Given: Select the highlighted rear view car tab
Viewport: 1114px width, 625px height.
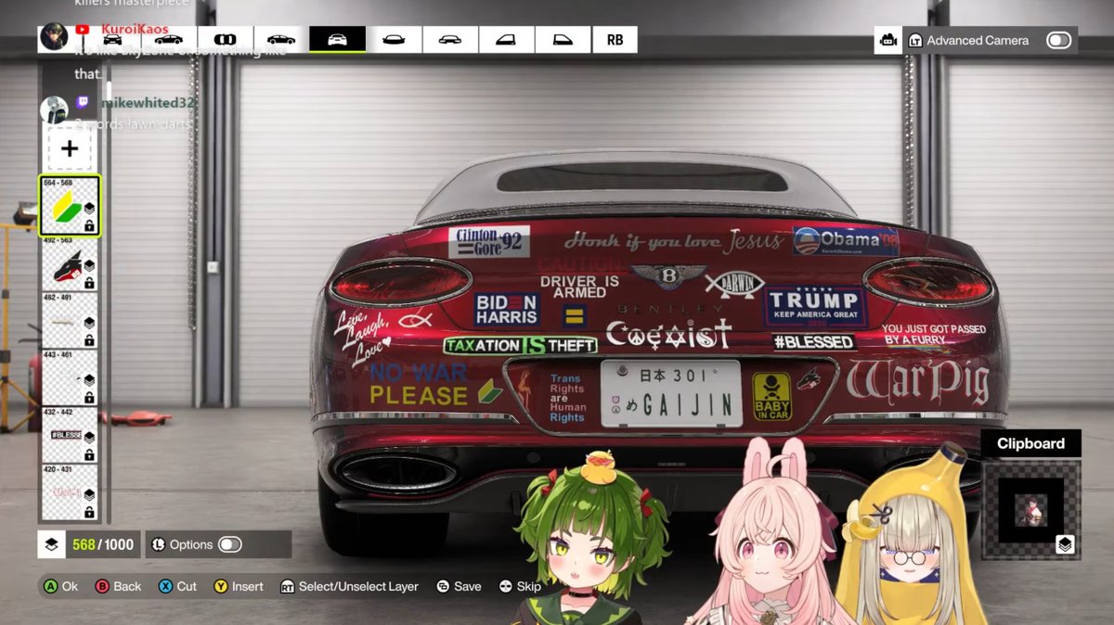Looking at the screenshot, I should [338, 40].
